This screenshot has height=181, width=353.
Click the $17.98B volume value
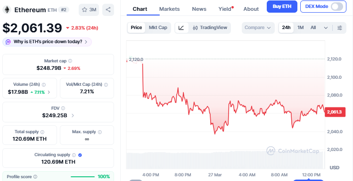[x=18, y=92]
